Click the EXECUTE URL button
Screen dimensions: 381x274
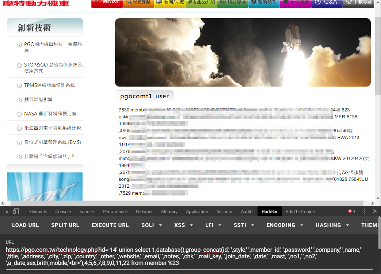pyautogui.click(x=110, y=225)
